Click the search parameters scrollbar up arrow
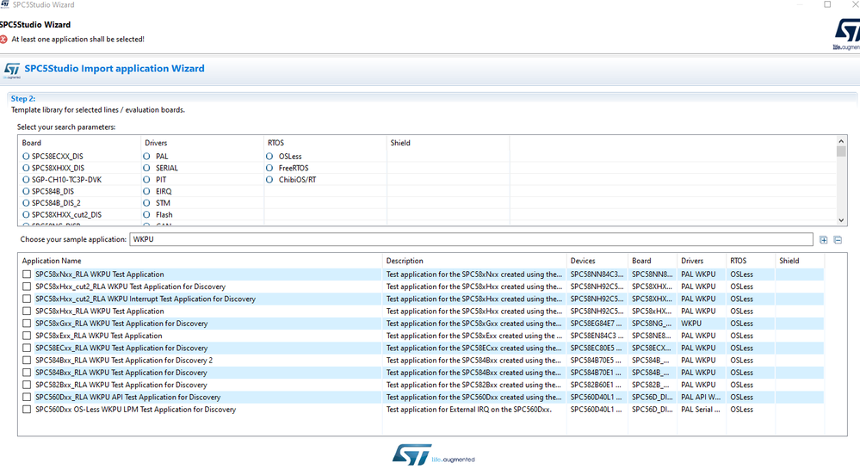The height and width of the screenshot is (469, 860). tap(841, 141)
